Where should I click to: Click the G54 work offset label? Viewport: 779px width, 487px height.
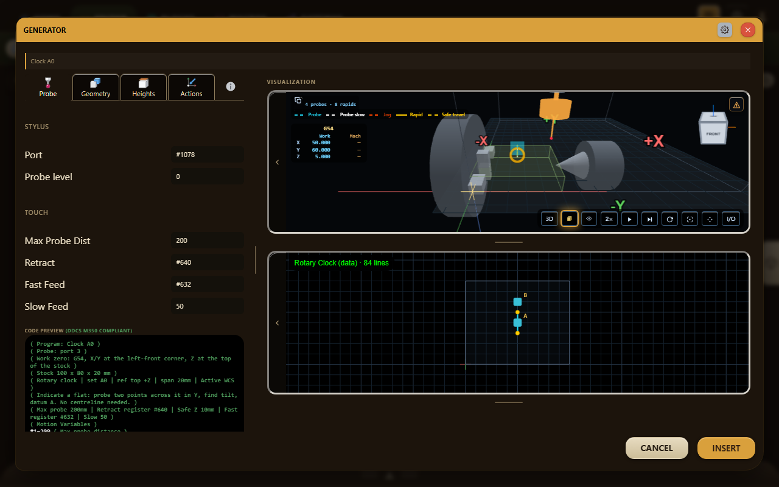[x=328, y=128]
